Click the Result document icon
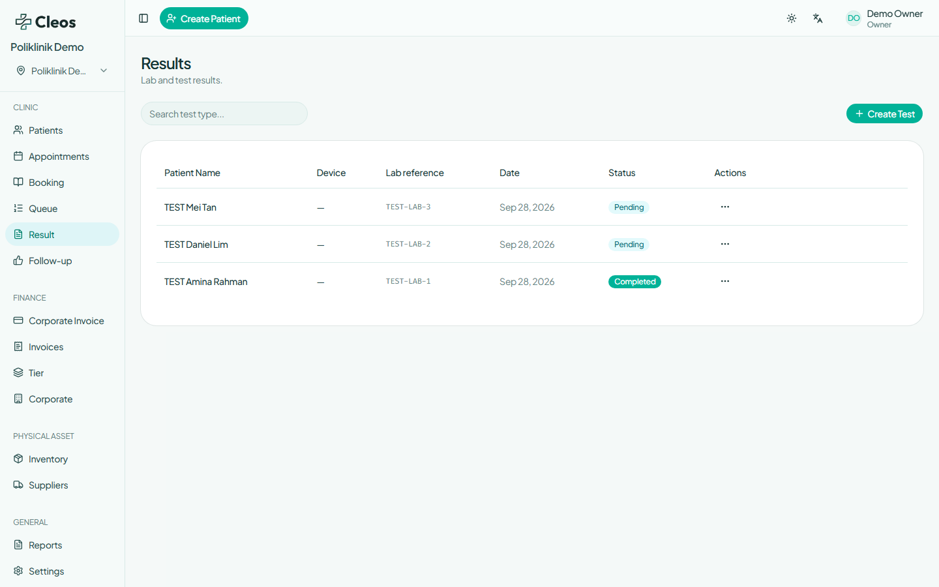939x587 pixels. (x=18, y=234)
